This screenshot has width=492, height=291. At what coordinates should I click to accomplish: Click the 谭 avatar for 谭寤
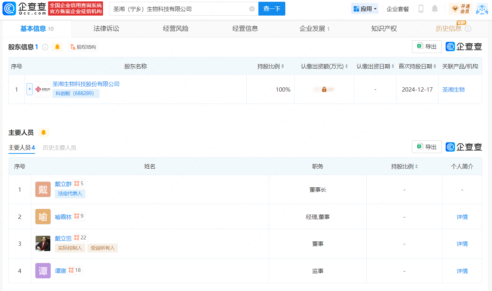click(43, 271)
